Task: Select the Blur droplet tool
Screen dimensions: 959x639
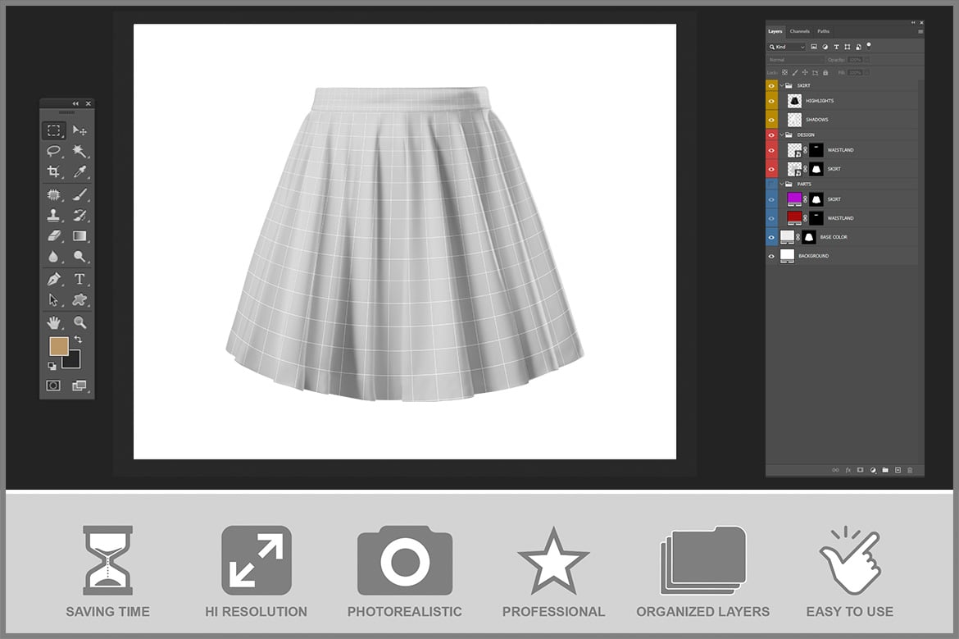Action: (54, 257)
